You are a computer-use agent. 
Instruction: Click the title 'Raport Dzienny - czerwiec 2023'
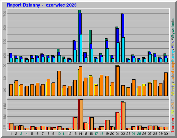(42, 5)
